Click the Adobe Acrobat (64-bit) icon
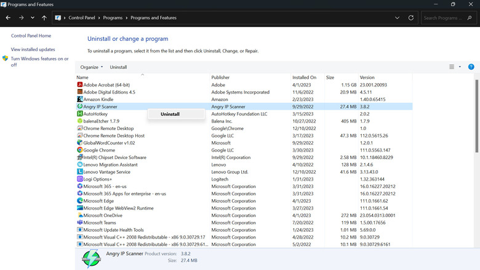This screenshot has width=480, height=270. [80, 84]
